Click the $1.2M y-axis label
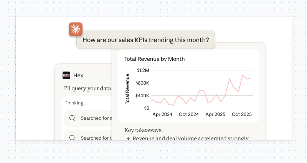 [x=143, y=70]
